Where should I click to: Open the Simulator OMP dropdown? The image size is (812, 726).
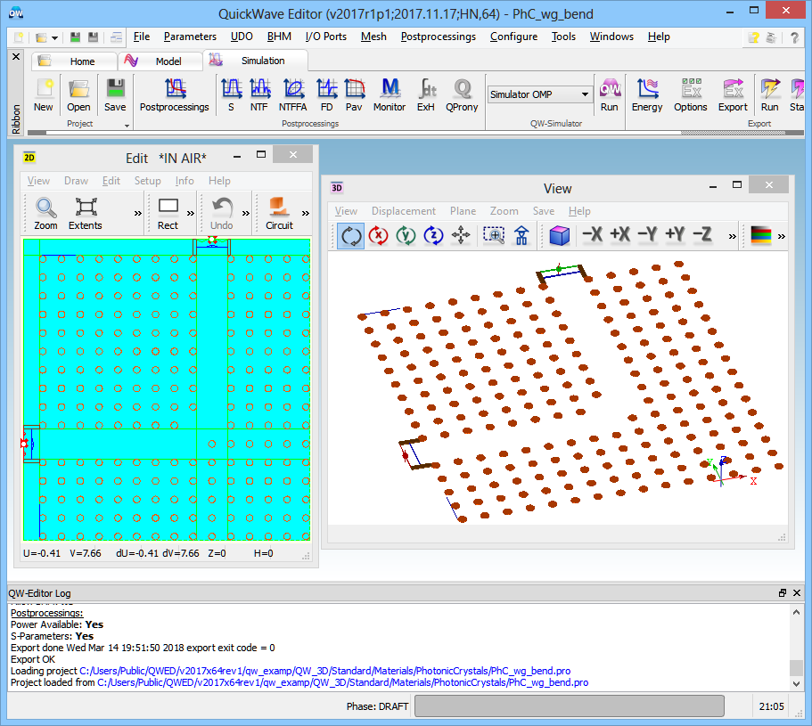pos(585,94)
